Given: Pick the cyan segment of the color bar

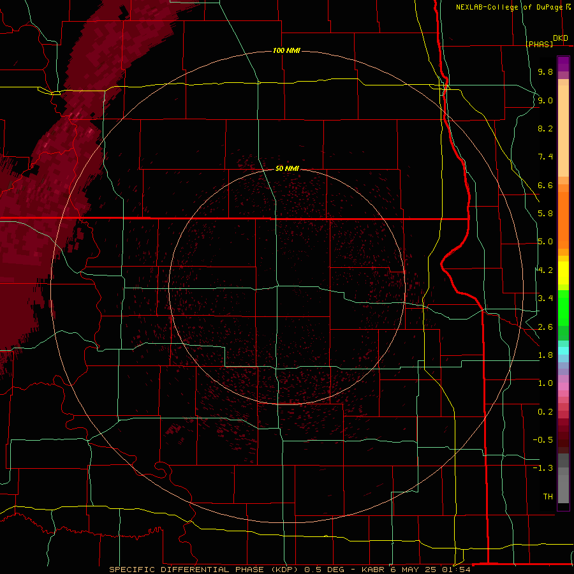Looking at the screenshot, I should (x=563, y=351).
